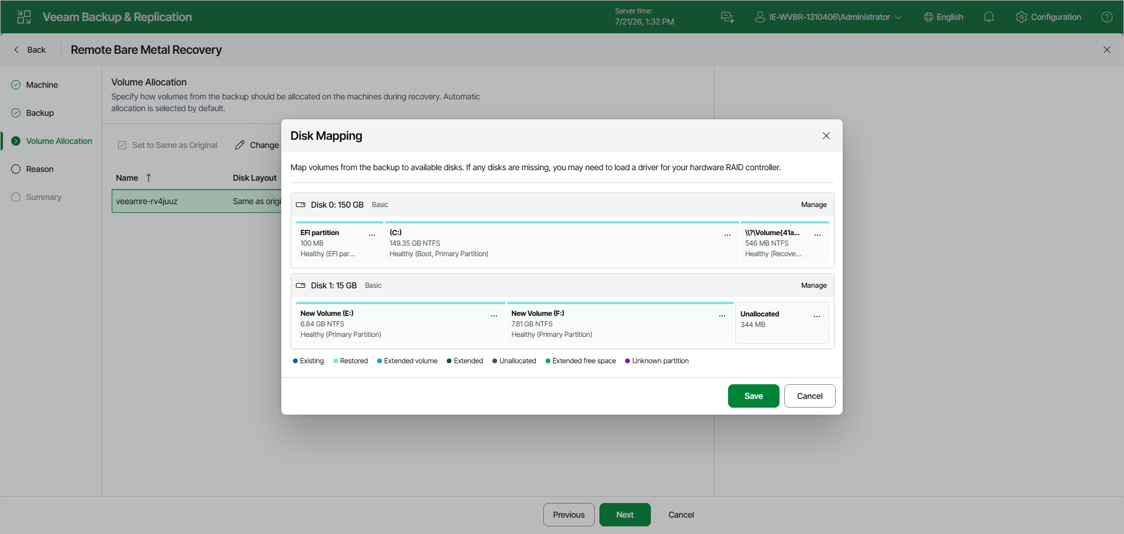This screenshot has height=534, width=1124.
Task: Close the Disk Mapping dialog
Action: (x=826, y=136)
